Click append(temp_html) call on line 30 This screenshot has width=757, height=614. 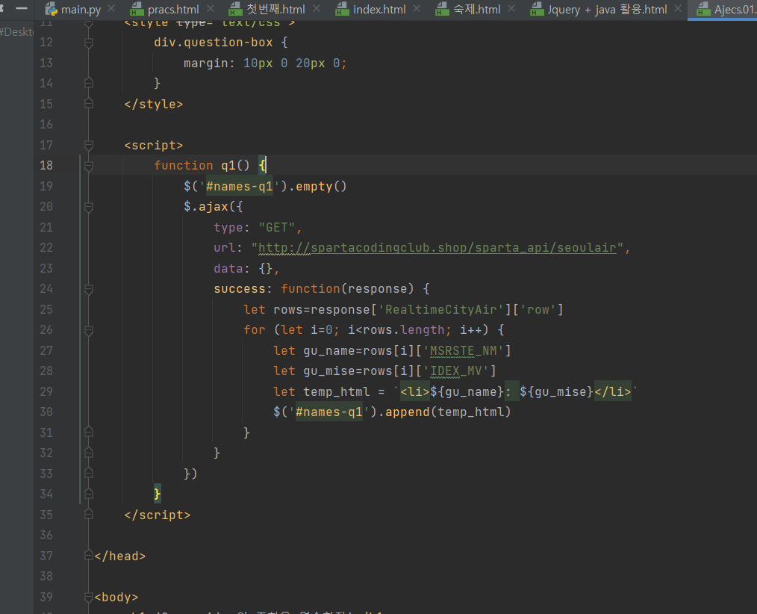(447, 412)
